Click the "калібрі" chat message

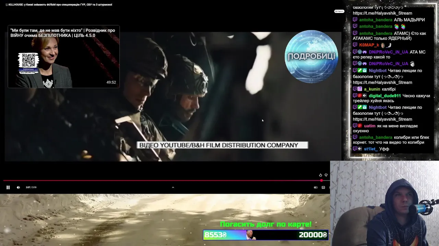pyautogui.click(x=389, y=89)
